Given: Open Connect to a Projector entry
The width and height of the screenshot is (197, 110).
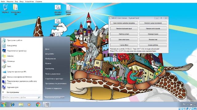Looking at the screenshot, I should 22,51.
